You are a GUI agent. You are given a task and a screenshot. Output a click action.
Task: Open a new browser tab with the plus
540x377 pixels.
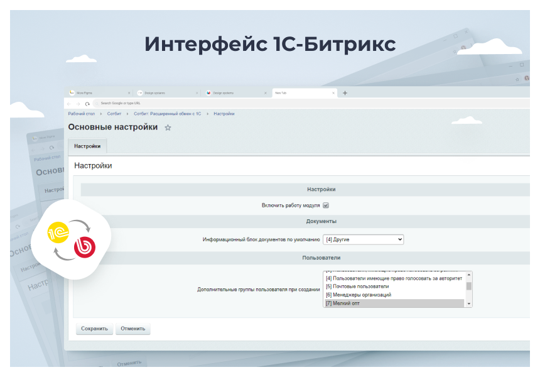[345, 92]
